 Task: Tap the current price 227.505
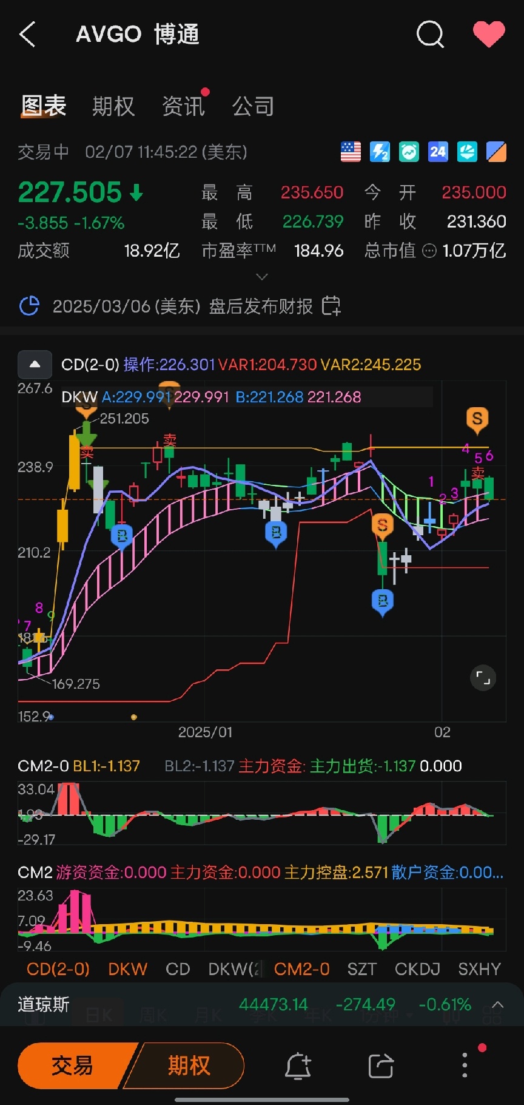click(70, 193)
